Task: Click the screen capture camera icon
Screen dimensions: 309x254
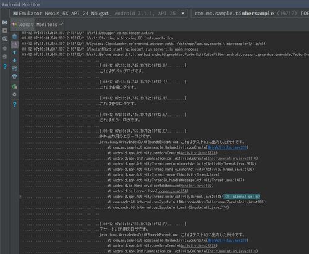Action: (x=5, y=22)
